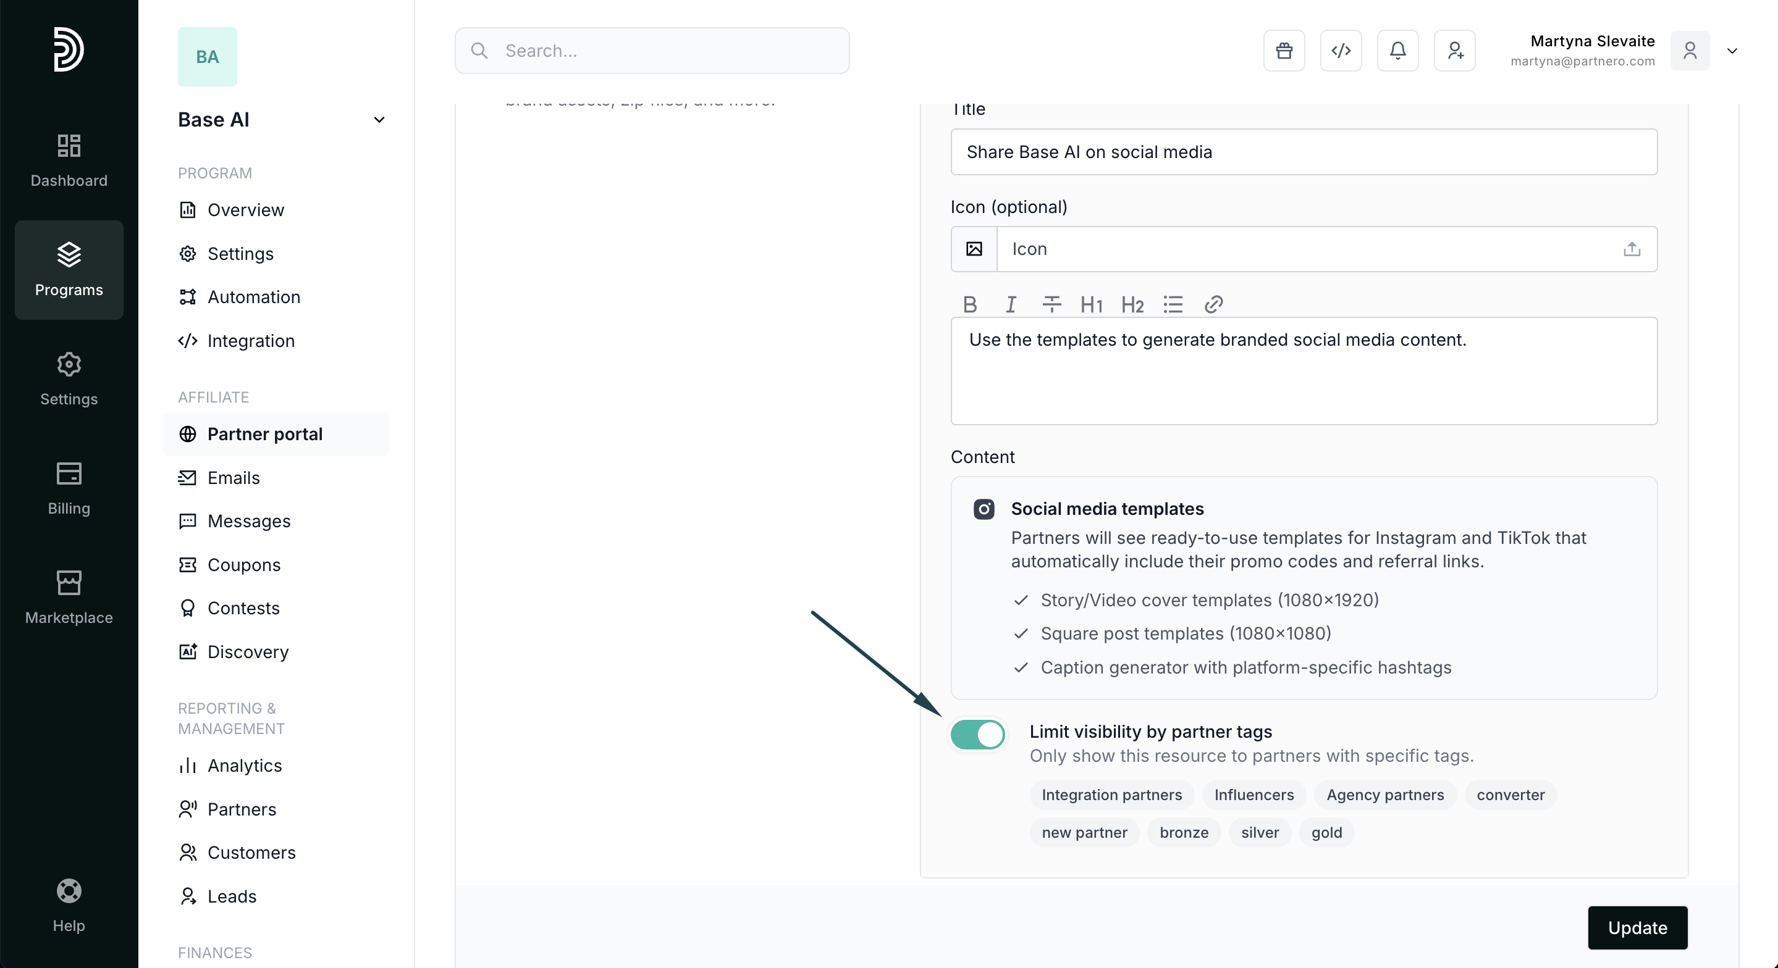The width and height of the screenshot is (1778, 968).
Task: Open the Marketplace section
Action: [x=69, y=597]
